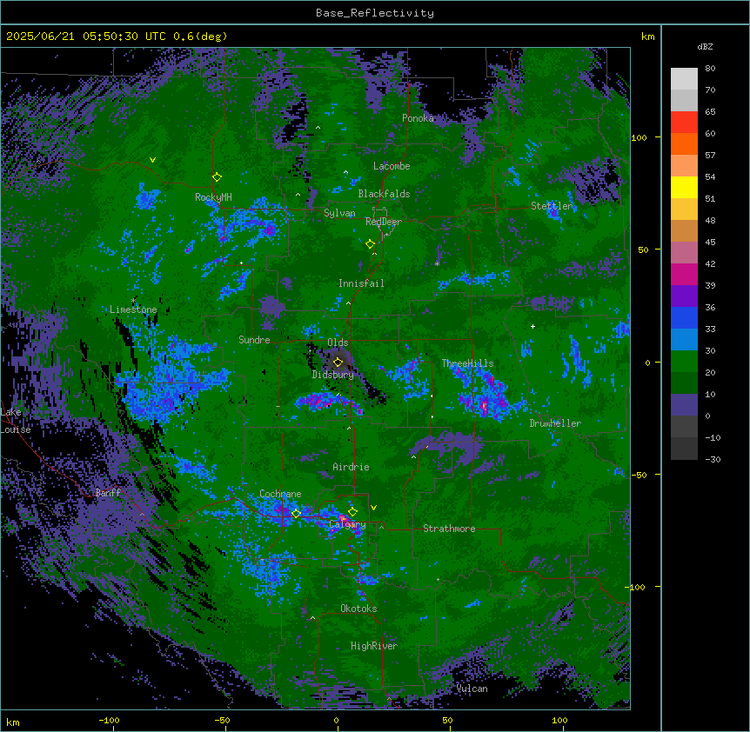Viewport: 750px width, 732px height.
Task: Click the Didsbury city label
Action: point(333,375)
